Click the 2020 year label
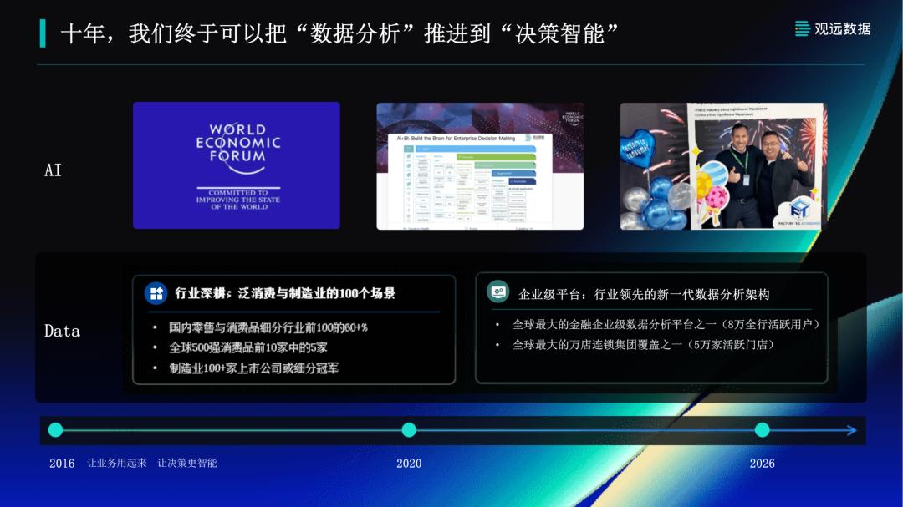This screenshot has height=507, width=903. [x=409, y=464]
